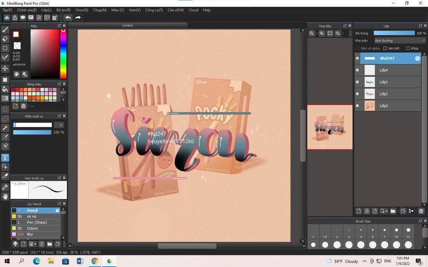Open the add-layer dropdown arrow in layer panel
This screenshot has width=428, height=267.
point(384,211)
